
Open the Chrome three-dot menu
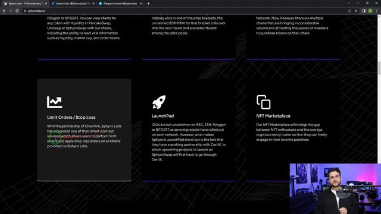(x=377, y=11)
